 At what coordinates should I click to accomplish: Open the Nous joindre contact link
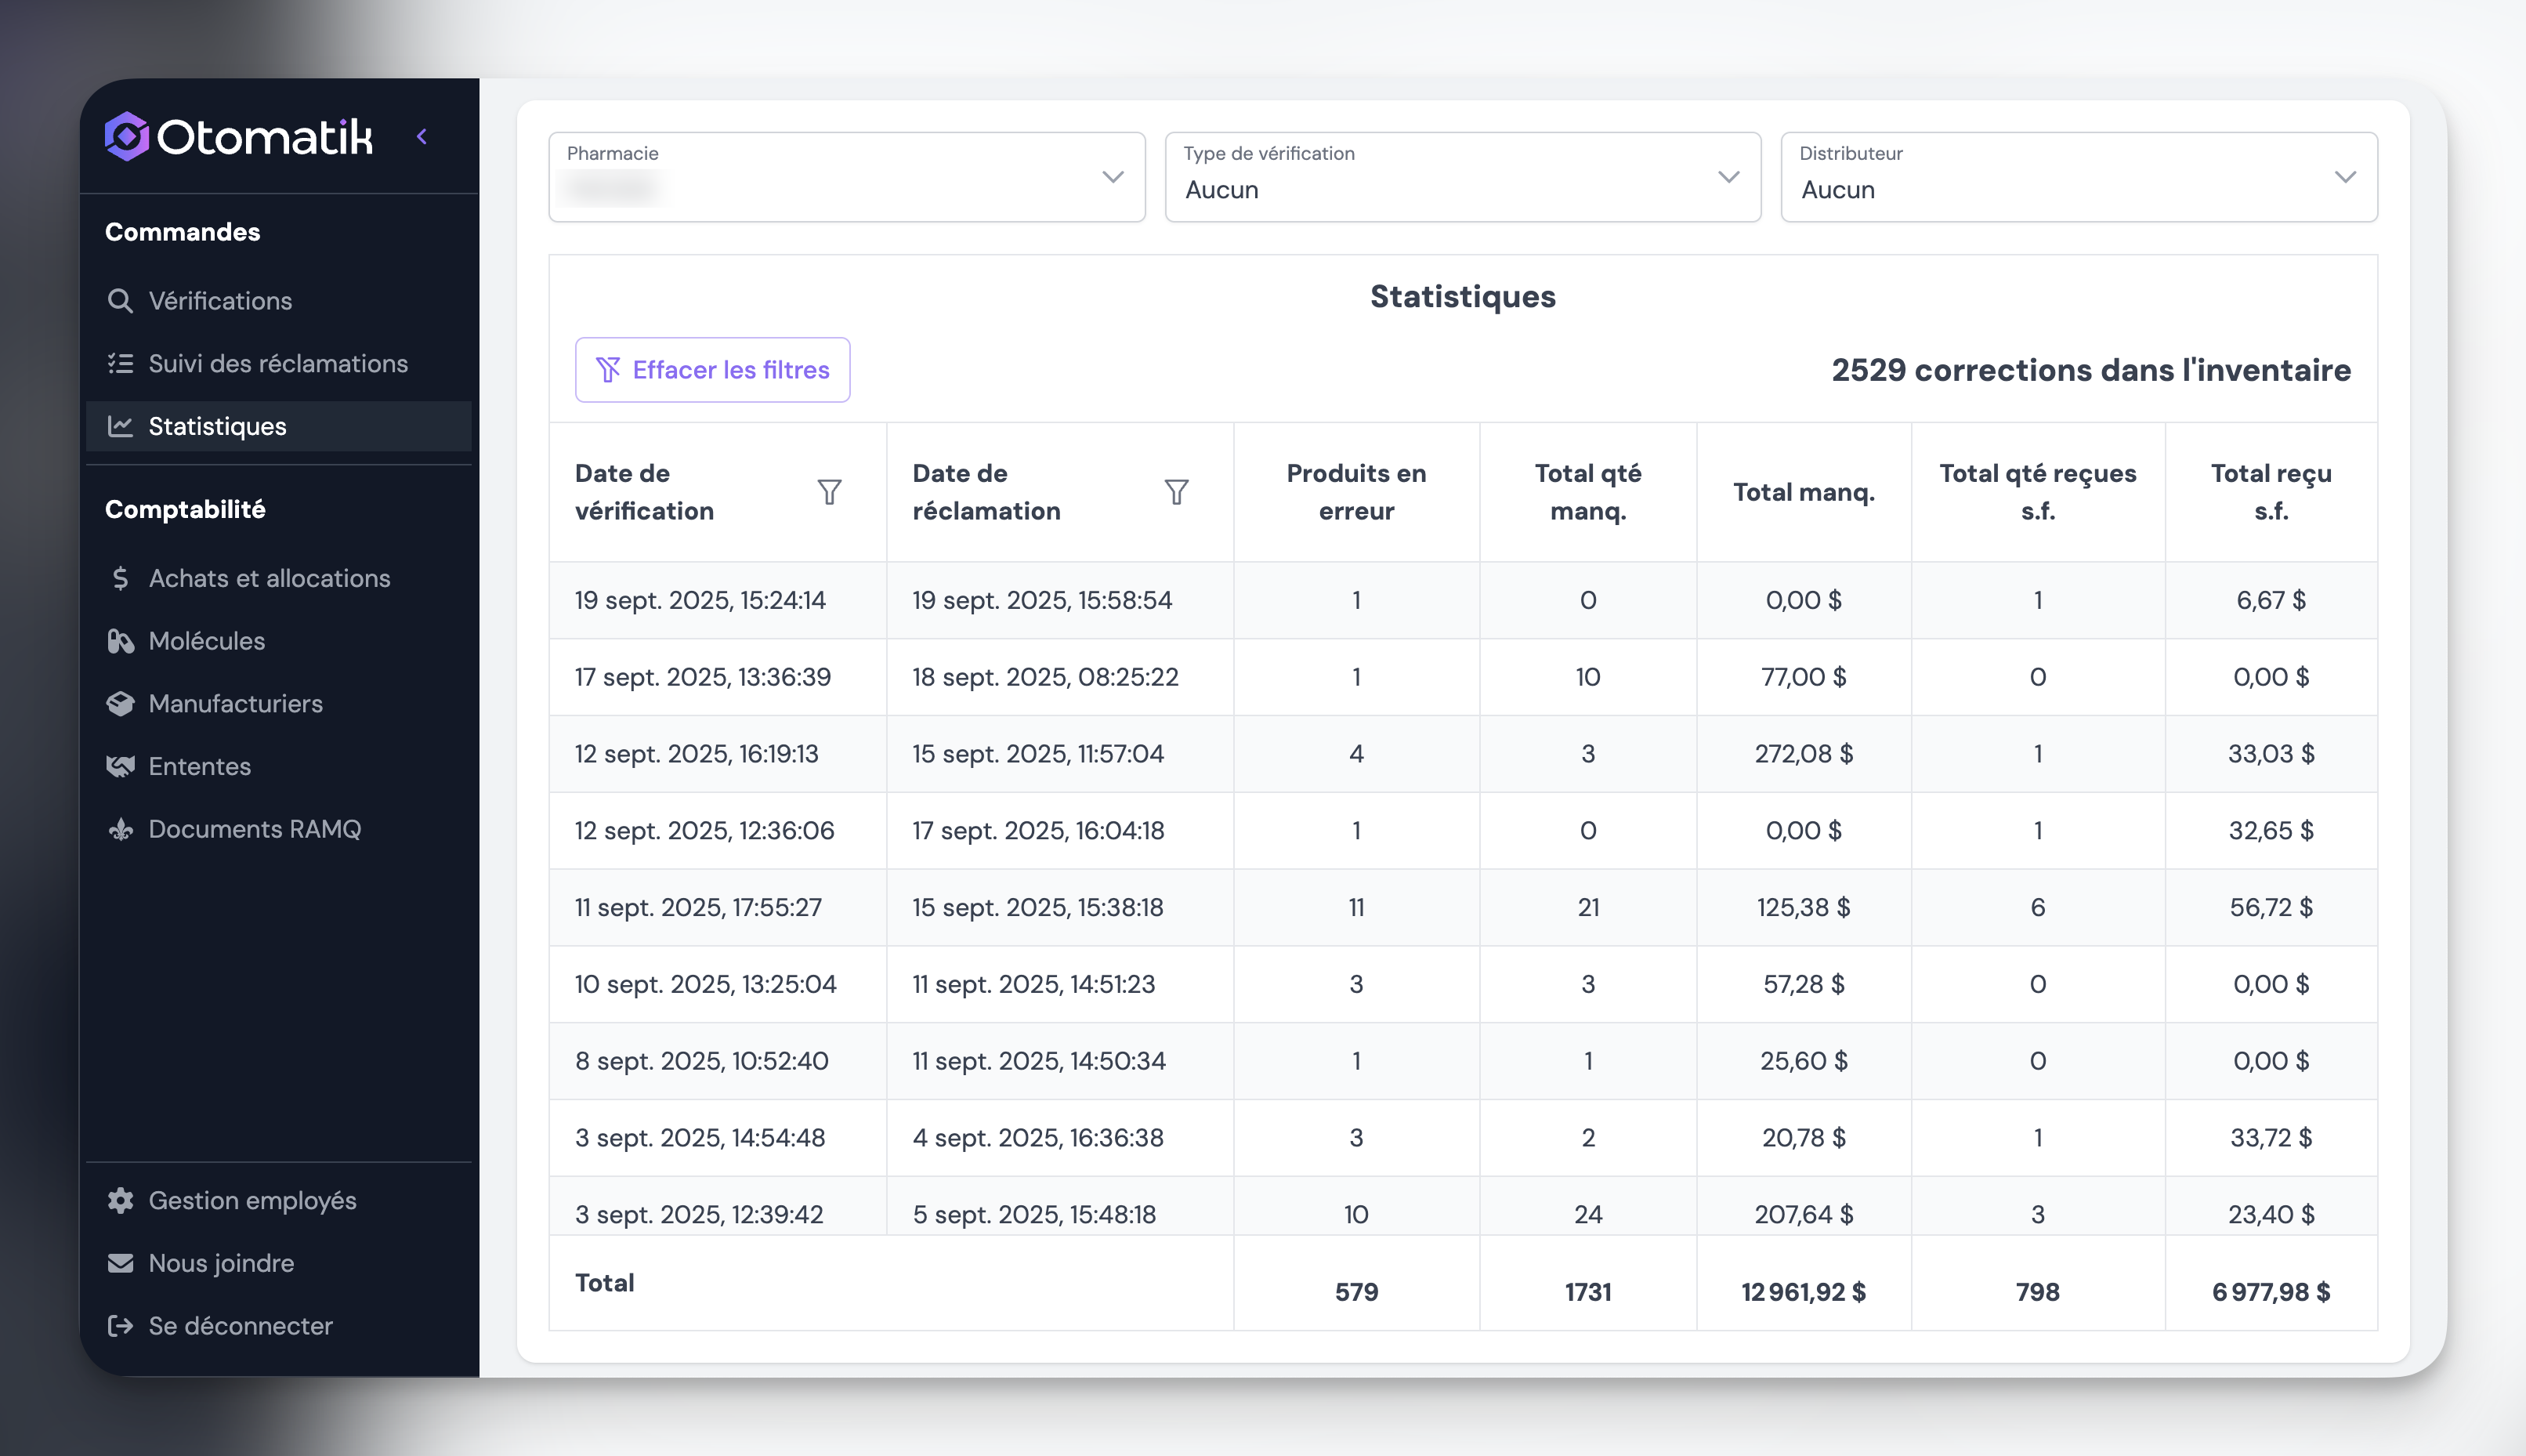221,1263
